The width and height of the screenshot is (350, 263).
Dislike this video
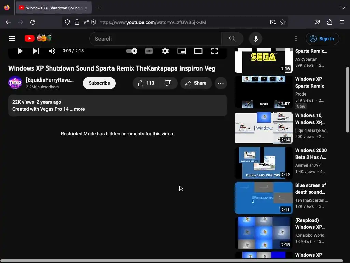[168, 83]
